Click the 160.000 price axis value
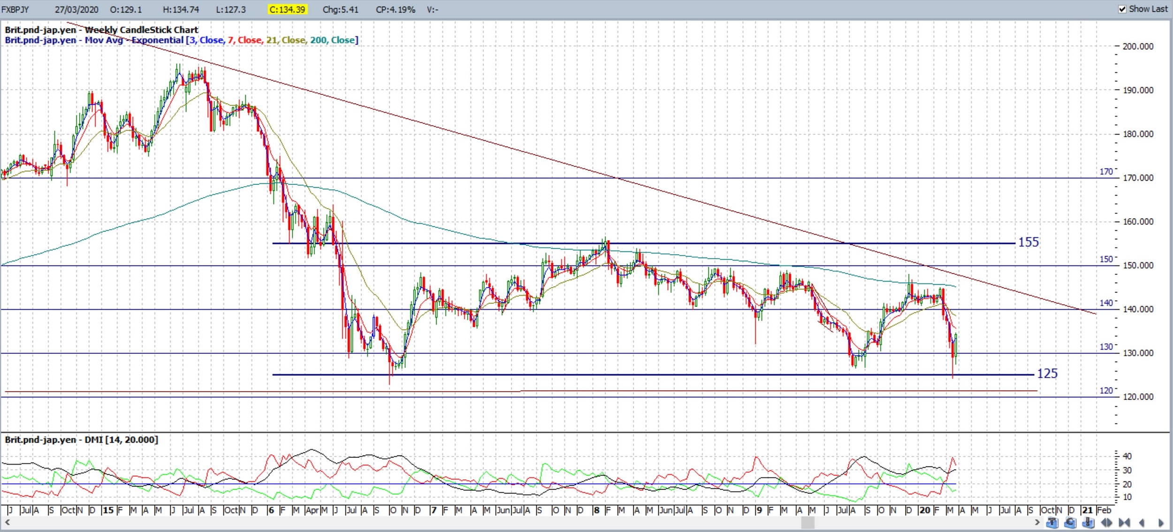This screenshot has width=1173, height=532. coord(1138,221)
